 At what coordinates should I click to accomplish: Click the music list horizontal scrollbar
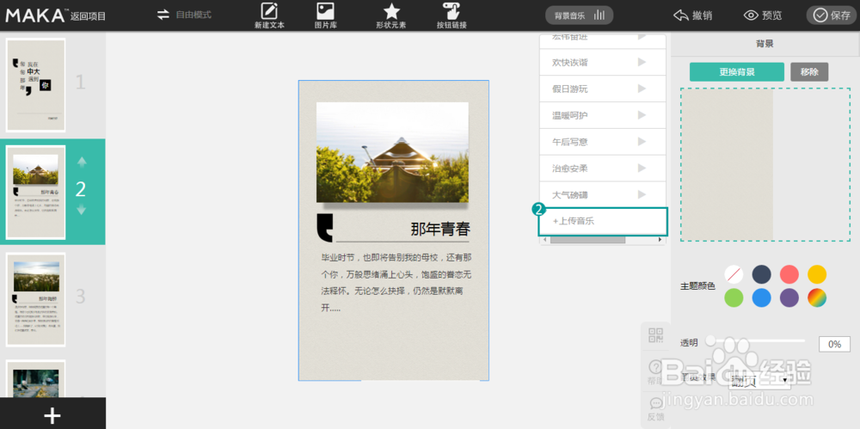(587, 240)
